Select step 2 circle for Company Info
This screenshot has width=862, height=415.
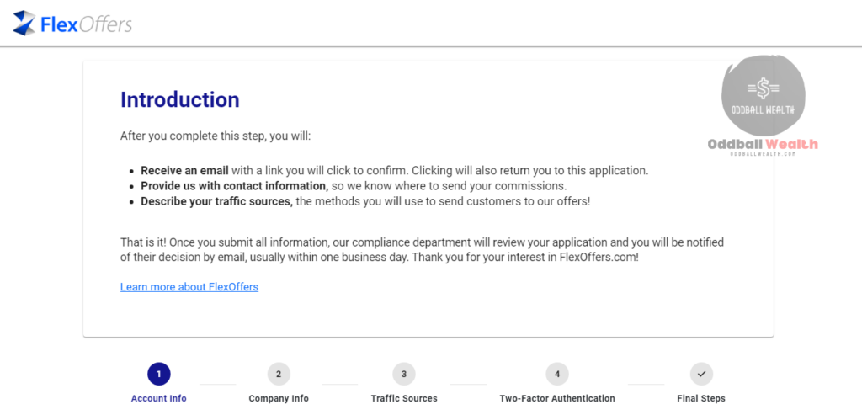coord(279,375)
